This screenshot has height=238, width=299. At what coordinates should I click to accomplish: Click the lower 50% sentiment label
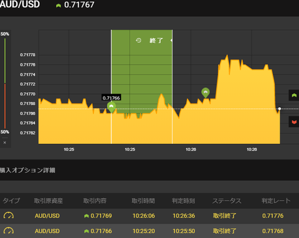(x=5, y=132)
